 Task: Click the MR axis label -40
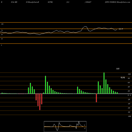point(129,104)
